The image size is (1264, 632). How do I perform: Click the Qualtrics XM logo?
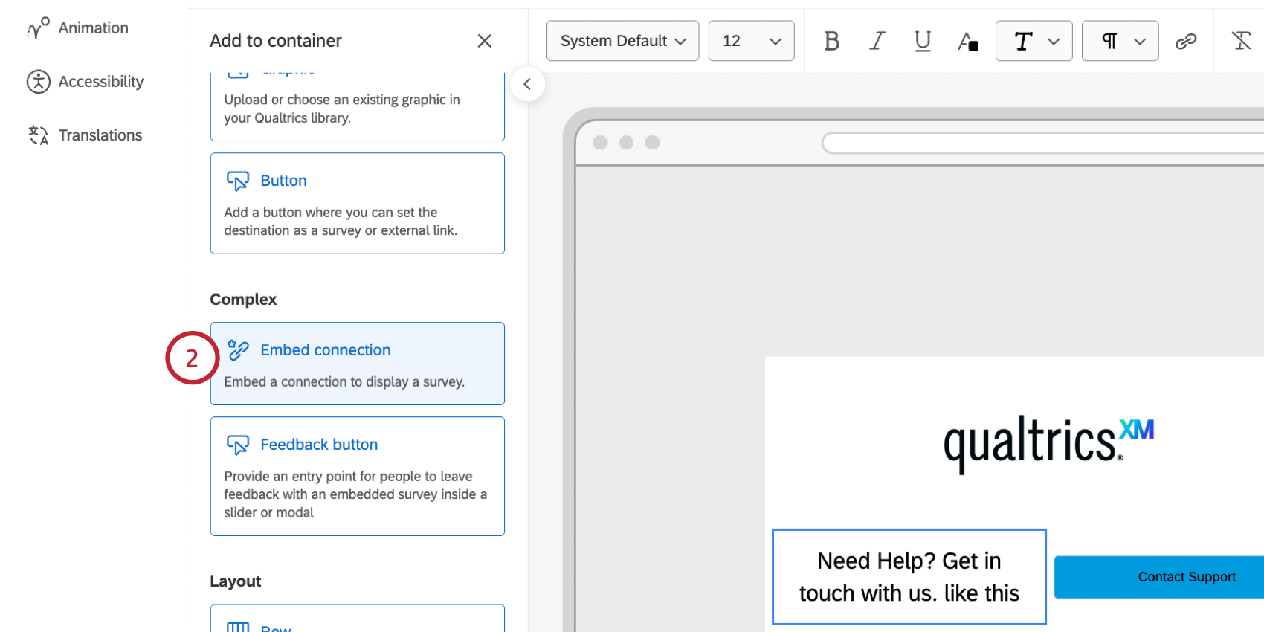click(1048, 445)
